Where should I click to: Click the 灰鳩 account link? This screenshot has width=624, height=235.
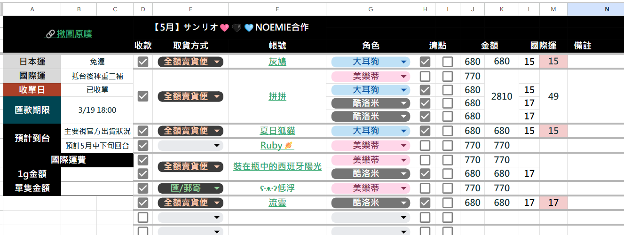(x=277, y=62)
